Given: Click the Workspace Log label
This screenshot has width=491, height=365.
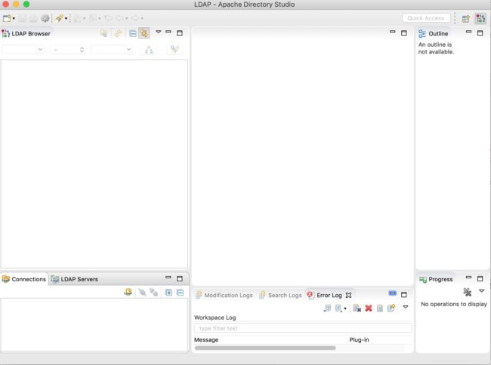Looking at the screenshot, I should pyautogui.click(x=215, y=317).
